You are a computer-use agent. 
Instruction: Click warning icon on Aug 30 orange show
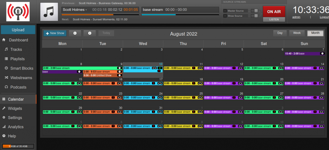tap(113, 112)
